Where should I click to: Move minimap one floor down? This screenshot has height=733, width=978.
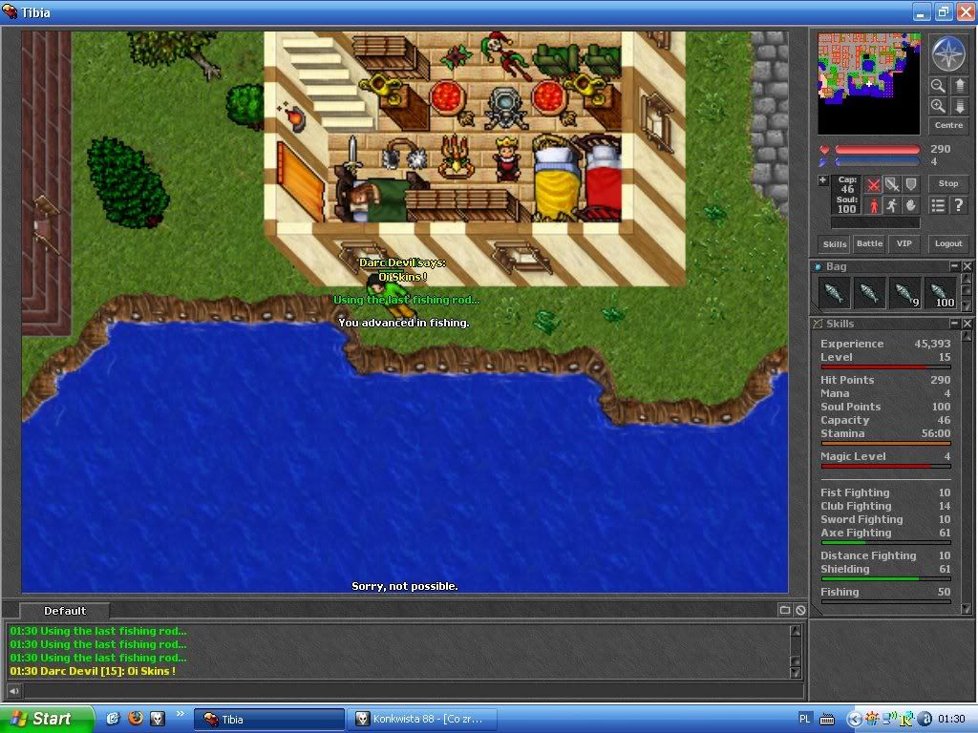[x=959, y=106]
